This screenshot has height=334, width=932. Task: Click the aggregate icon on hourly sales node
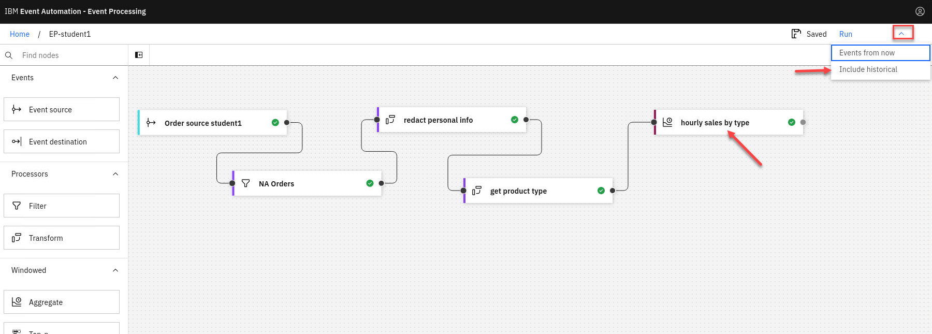click(667, 122)
